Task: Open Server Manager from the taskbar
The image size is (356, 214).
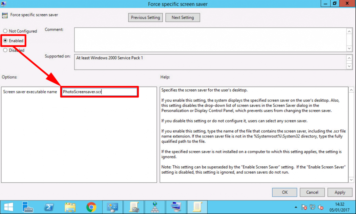Action: [27, 208]
